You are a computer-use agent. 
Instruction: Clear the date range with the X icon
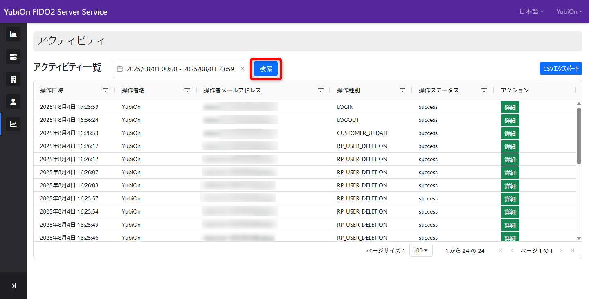tap(243, 69)
